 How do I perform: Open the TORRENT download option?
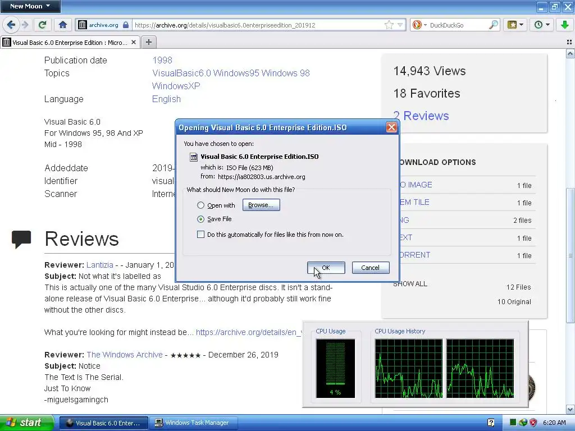pos(414,255)
